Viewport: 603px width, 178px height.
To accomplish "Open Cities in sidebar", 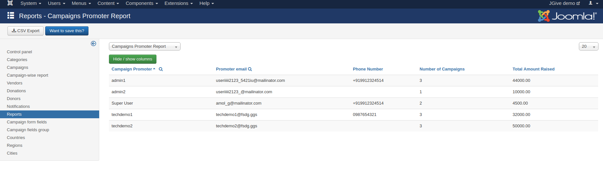I will point(12,153).
